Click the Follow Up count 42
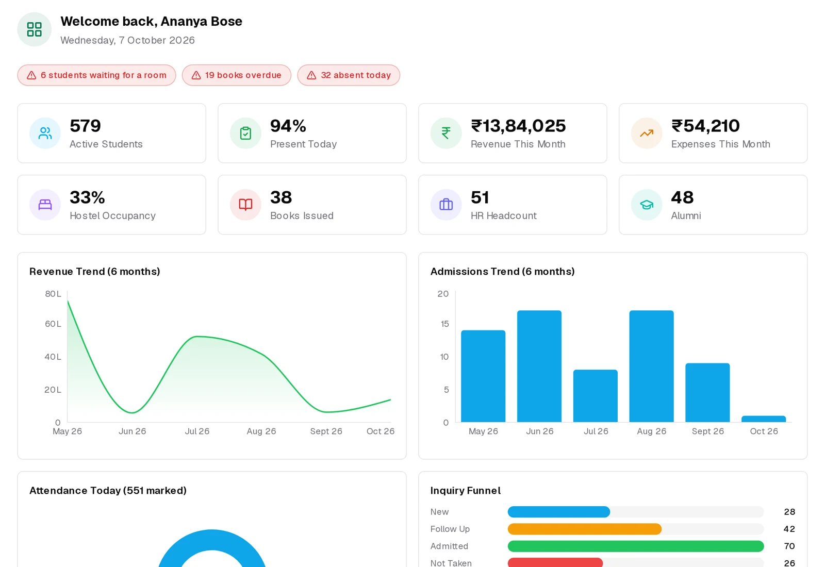 click(789, 529)
